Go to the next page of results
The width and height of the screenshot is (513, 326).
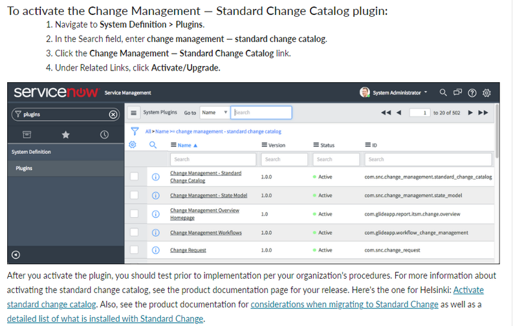click(470, 113)
